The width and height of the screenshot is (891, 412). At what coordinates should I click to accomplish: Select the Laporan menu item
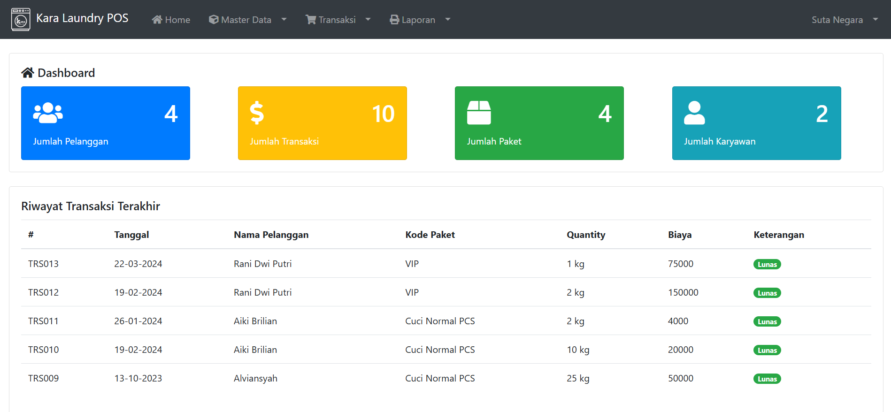pyautogui.click(x=418, y=20)
